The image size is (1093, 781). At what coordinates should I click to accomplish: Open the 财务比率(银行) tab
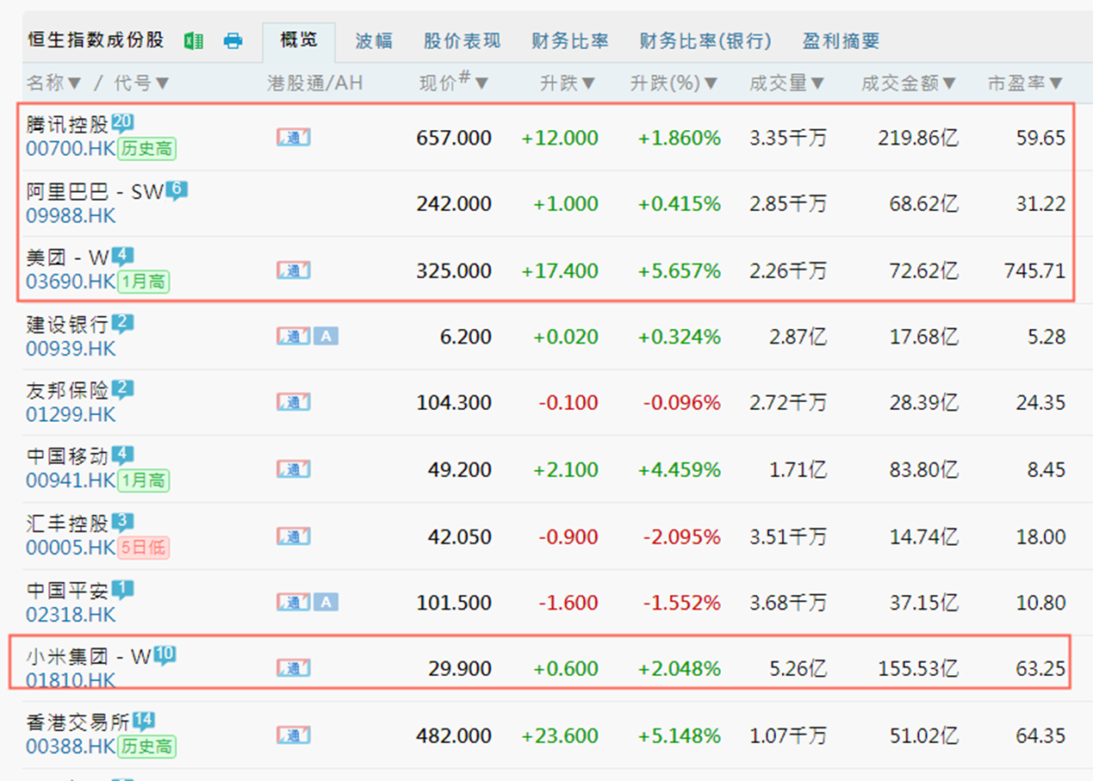click(705, 40)
